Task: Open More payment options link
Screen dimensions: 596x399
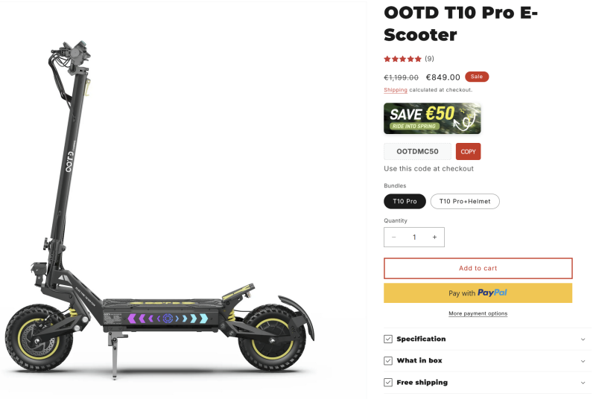Action: click(478, 313)
